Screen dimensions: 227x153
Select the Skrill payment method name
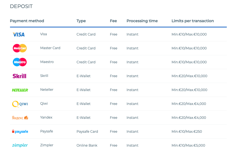pyautogui.click(x=44, y=76)
